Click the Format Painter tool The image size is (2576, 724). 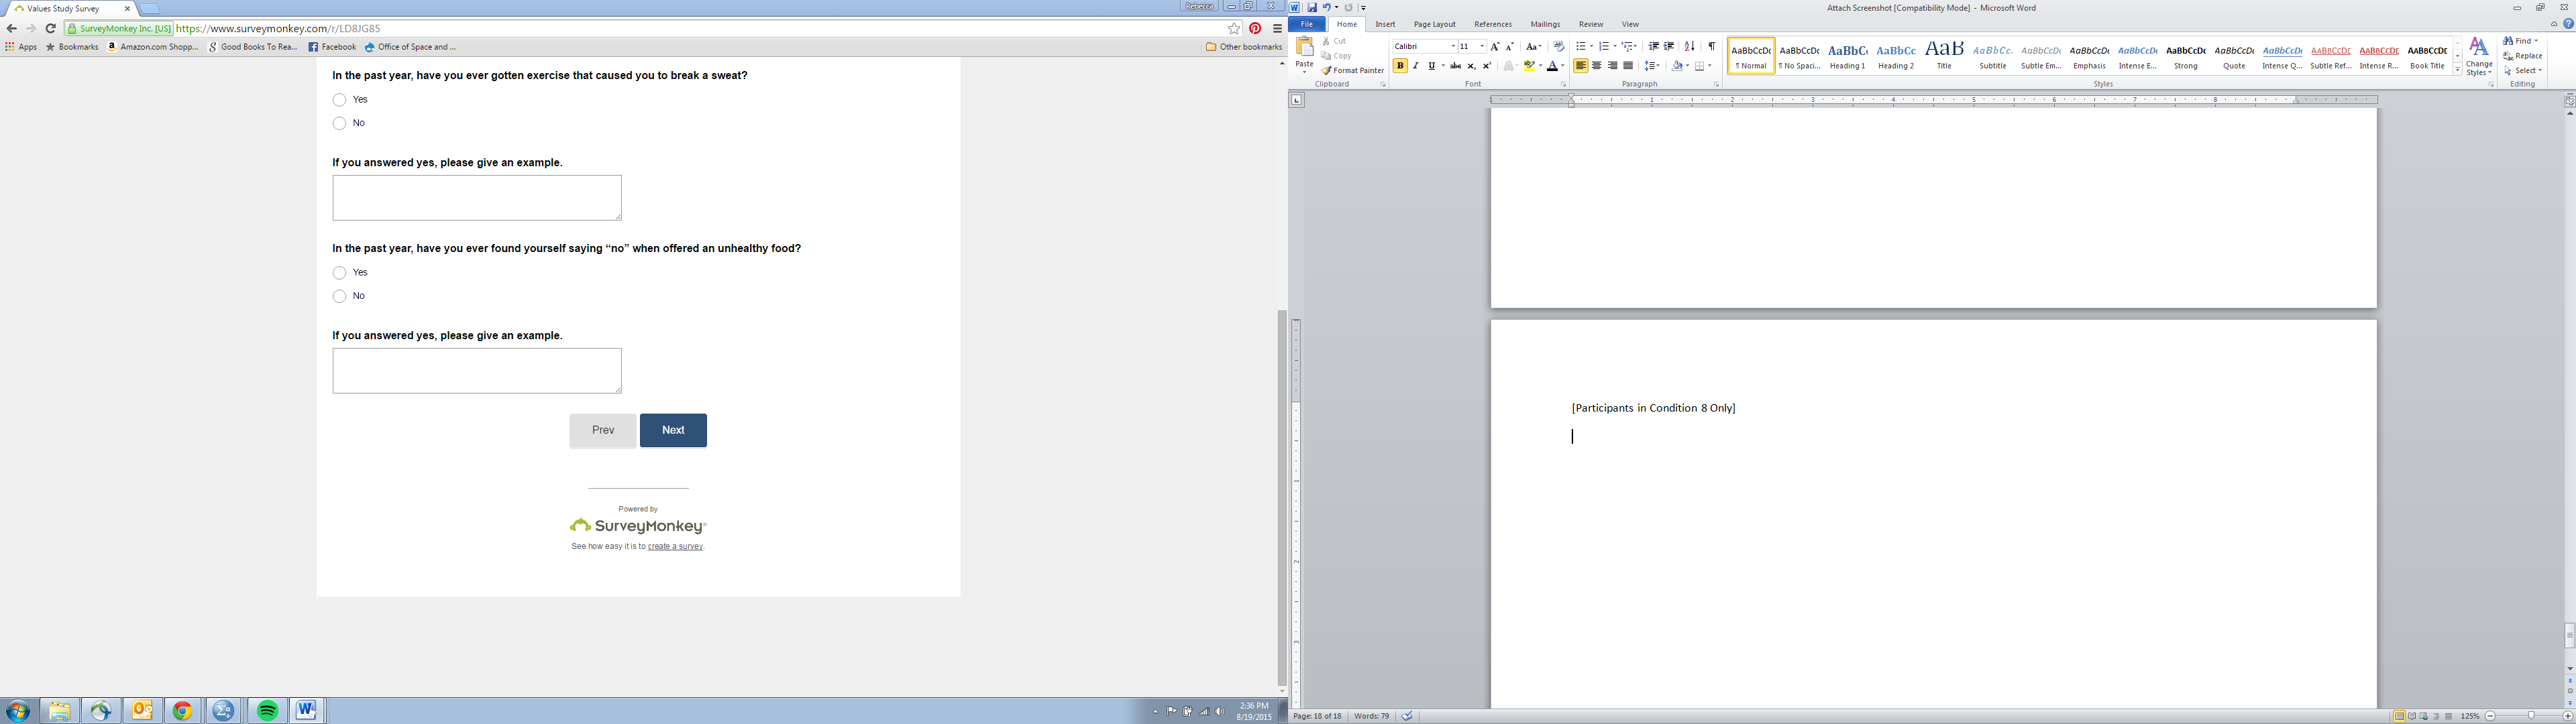(x=1352, y=70)
